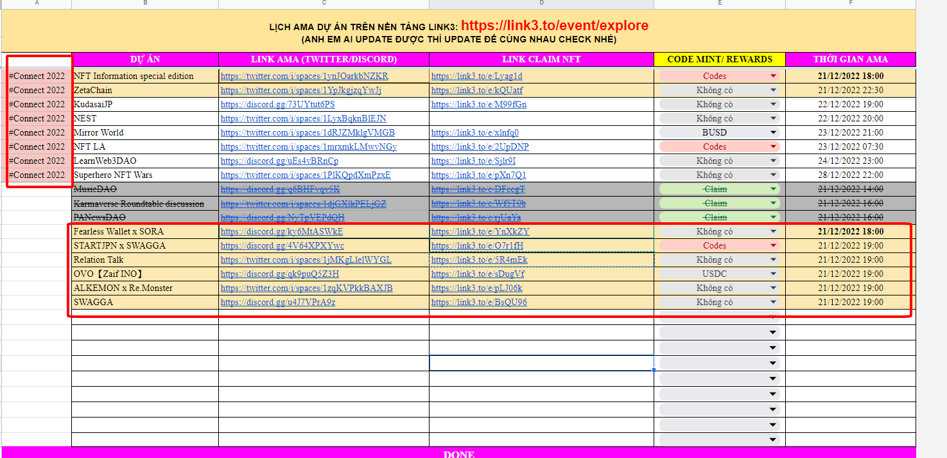Image resolution: width=947 pixels, height=458 pixels.
Task: Select time cell 22/12/2022 20:00
Action: tap(851, 118)
